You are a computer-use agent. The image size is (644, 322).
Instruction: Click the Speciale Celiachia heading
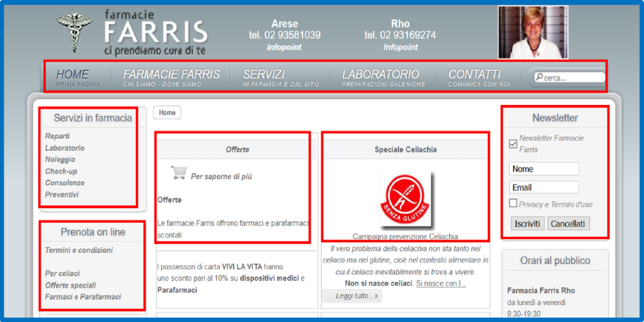coord(406,150)
